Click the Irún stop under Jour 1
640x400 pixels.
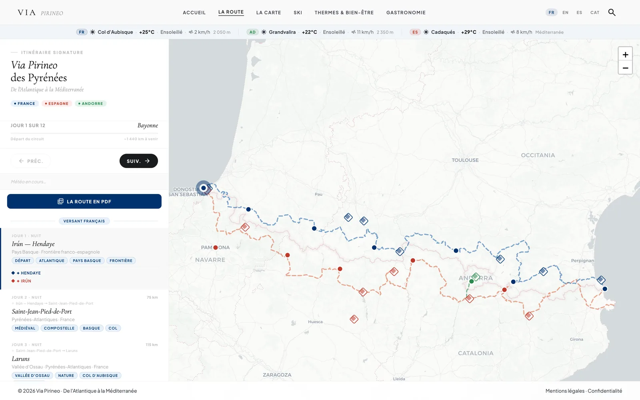(x=21, y=281)
